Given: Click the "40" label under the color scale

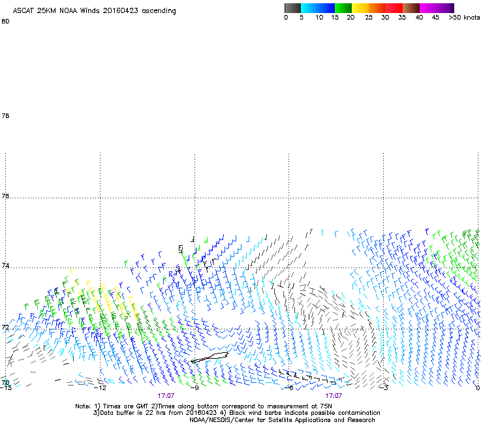Looking at the screenshot, I should pyautogui.click(x=419, y=18).
